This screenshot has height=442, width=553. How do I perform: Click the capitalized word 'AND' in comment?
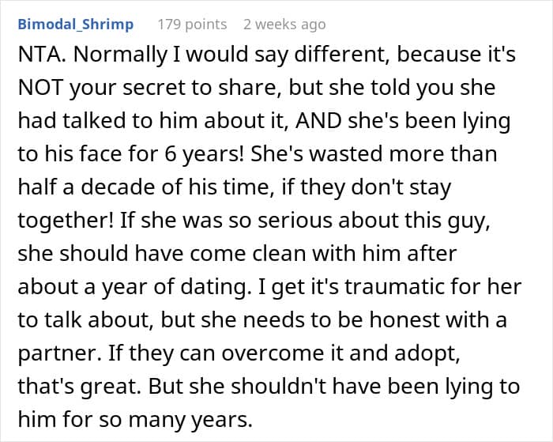[x=319, y=121]
